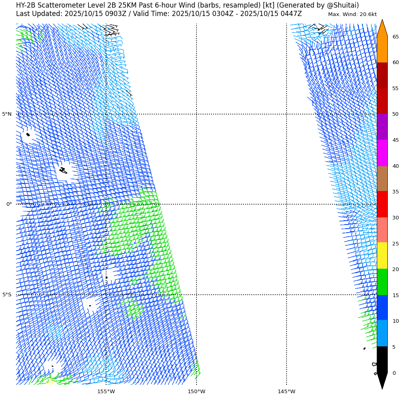Click the purple 45–50 kt colorbar segment
Viewport: 401px width, 396px height.
point(382,127)
